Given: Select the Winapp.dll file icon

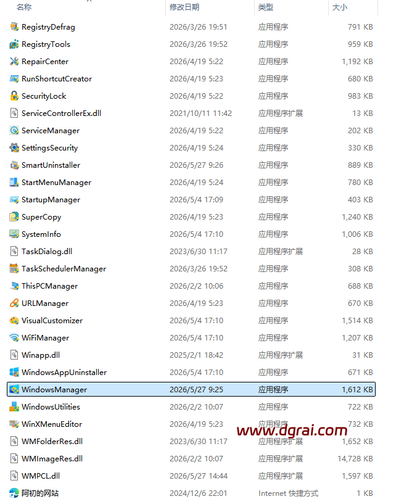Looking at the screenshot, I should tap(14, 355).
